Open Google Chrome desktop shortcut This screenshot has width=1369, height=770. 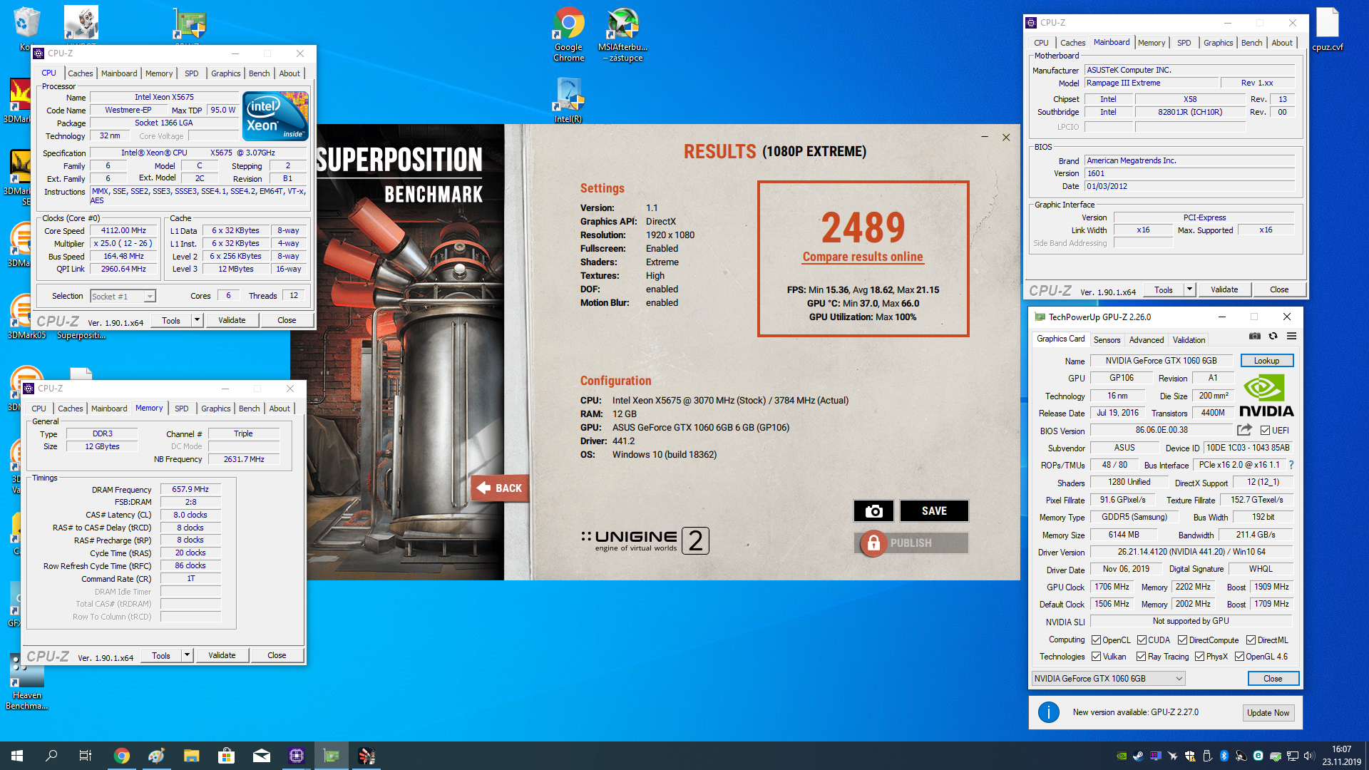[568, 35]
